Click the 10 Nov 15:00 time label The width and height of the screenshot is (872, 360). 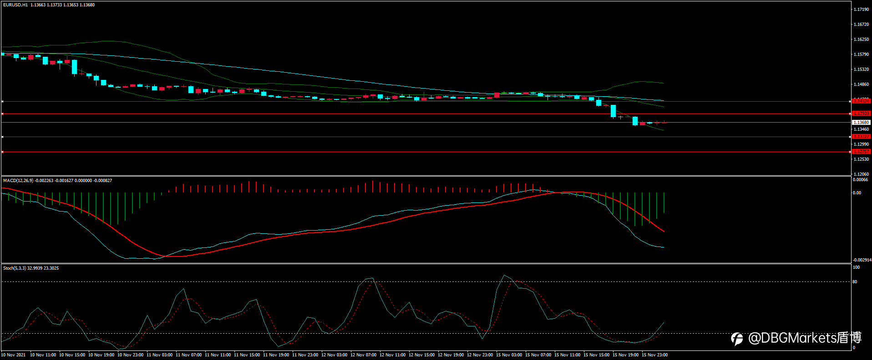(x=72, y=355)
